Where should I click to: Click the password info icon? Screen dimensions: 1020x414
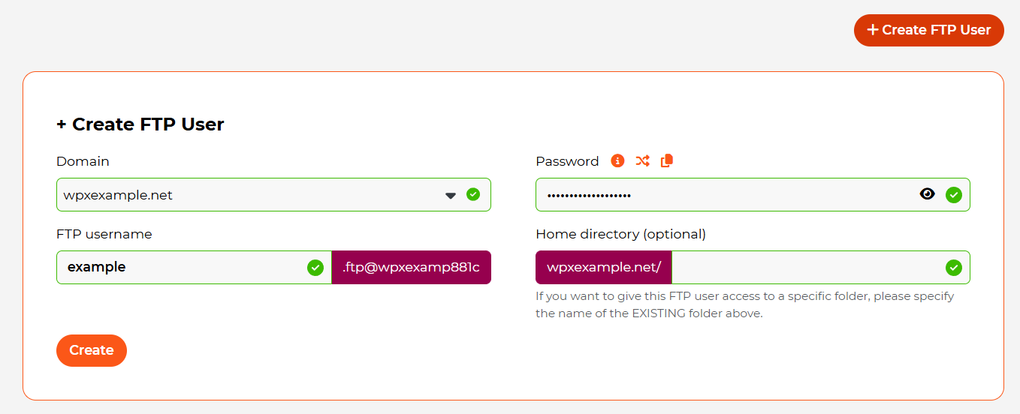pos(617,160)
